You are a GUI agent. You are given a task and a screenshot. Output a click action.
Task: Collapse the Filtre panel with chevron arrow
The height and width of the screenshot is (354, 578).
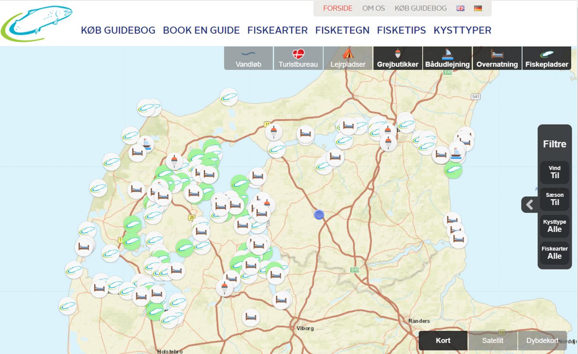coord(530,205)
